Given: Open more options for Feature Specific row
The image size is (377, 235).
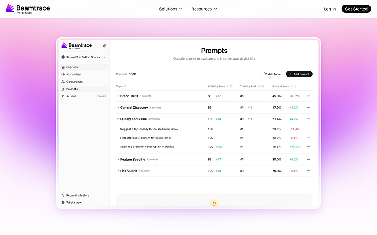Looking at the screenshot, I should (x=308, y=160).
